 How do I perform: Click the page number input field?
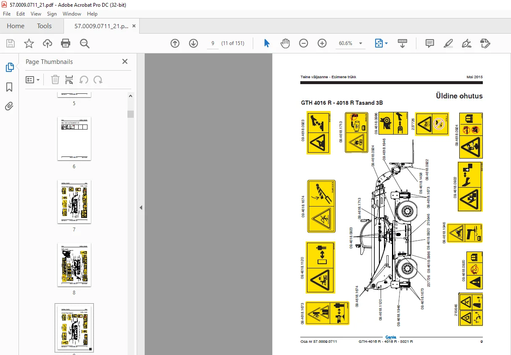[213, 43]
